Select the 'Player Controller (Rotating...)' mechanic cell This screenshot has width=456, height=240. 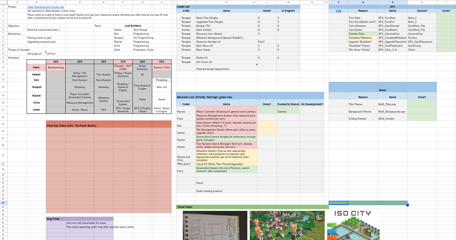pos(226,110)
